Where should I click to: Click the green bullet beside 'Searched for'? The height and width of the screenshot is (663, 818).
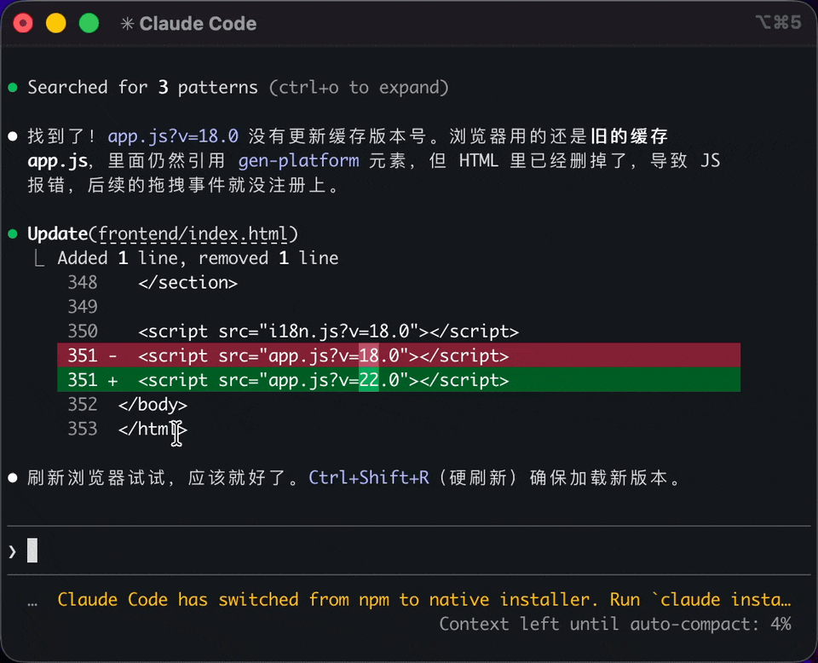pos(13,87)
